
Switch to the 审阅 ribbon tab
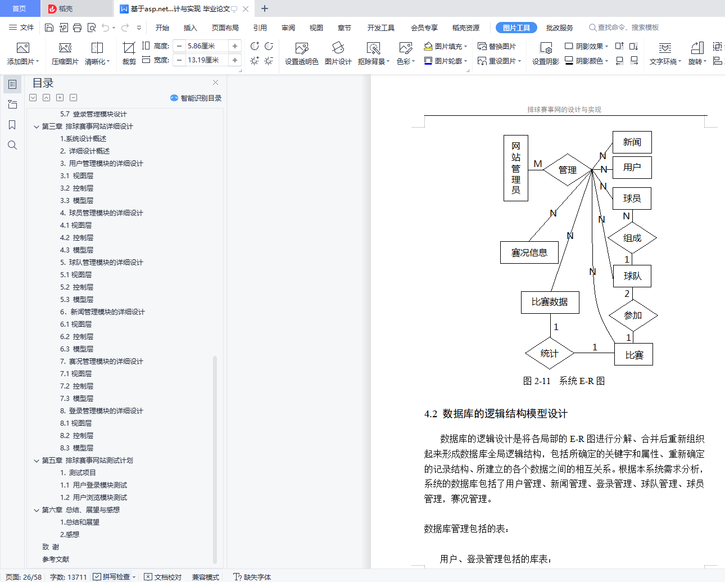[288, 28]
